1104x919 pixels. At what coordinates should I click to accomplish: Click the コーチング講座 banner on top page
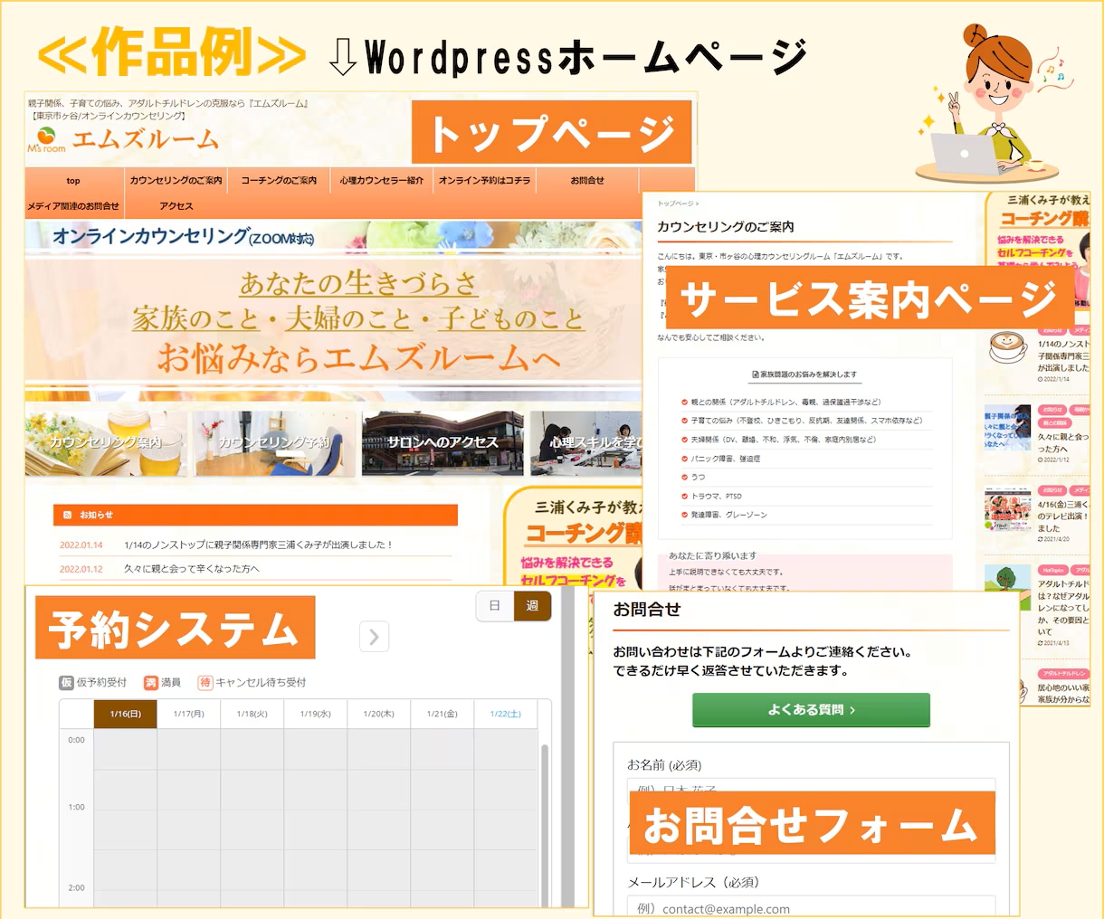click(x=575, y=538)
